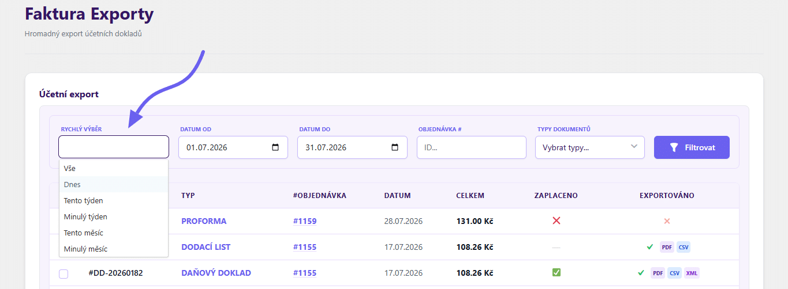Click the not-exported cross in the Proforma row
The width and height of the screenshot is (788, 289).
pos(667,221)
